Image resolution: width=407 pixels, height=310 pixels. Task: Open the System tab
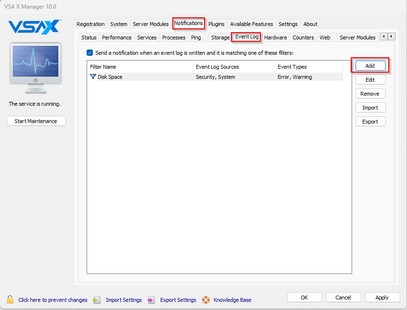coord(119,24)
